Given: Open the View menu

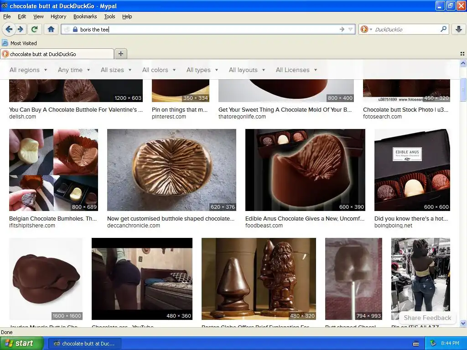Looking at the screenshot, I should (38, 16).
